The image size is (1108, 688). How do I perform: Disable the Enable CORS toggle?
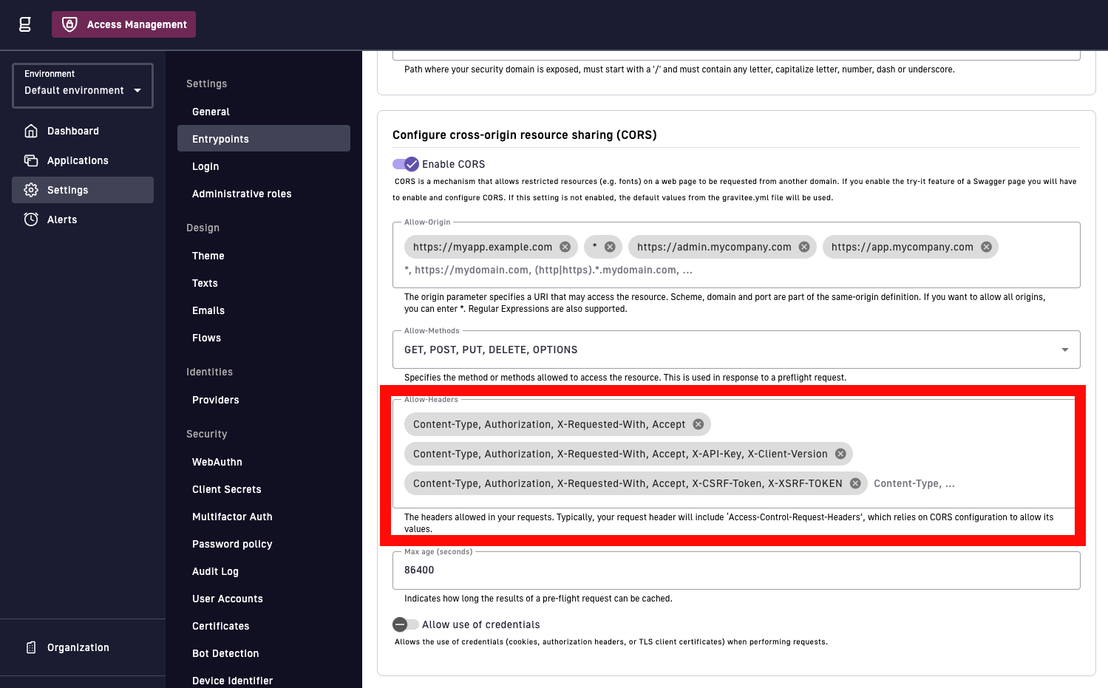[406, 164]
